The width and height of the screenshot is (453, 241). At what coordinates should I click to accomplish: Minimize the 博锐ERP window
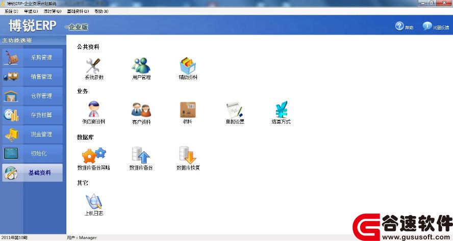(423, 3)
